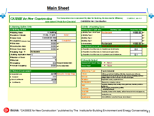Select the Site Area value field
Viewport: 154px width, 116px height.
[43, 43]
